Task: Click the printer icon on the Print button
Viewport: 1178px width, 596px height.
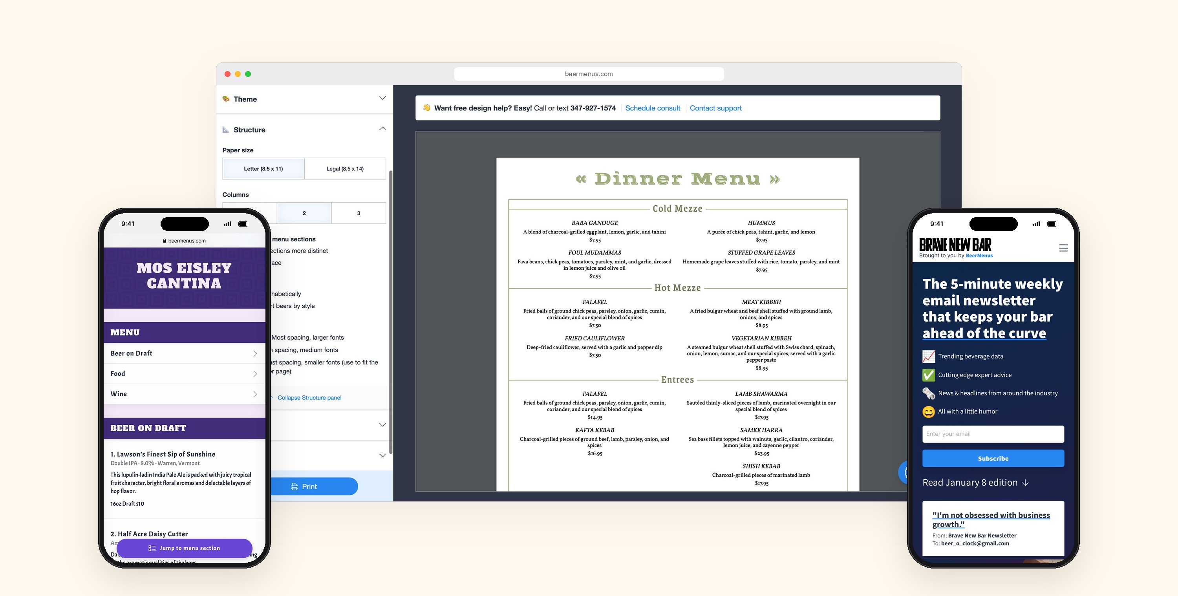Action: tap(294, 487)
